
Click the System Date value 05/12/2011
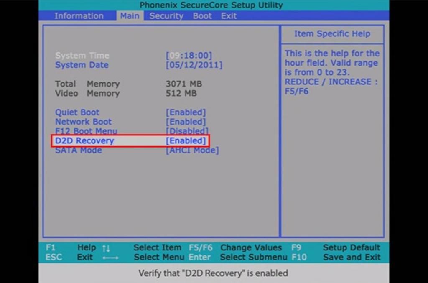click(194, 65)
